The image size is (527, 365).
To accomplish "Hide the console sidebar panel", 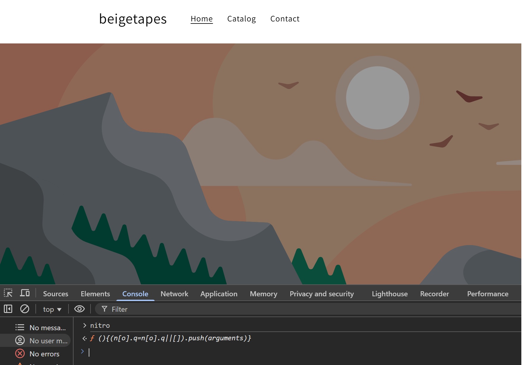I will coord(8,309).
